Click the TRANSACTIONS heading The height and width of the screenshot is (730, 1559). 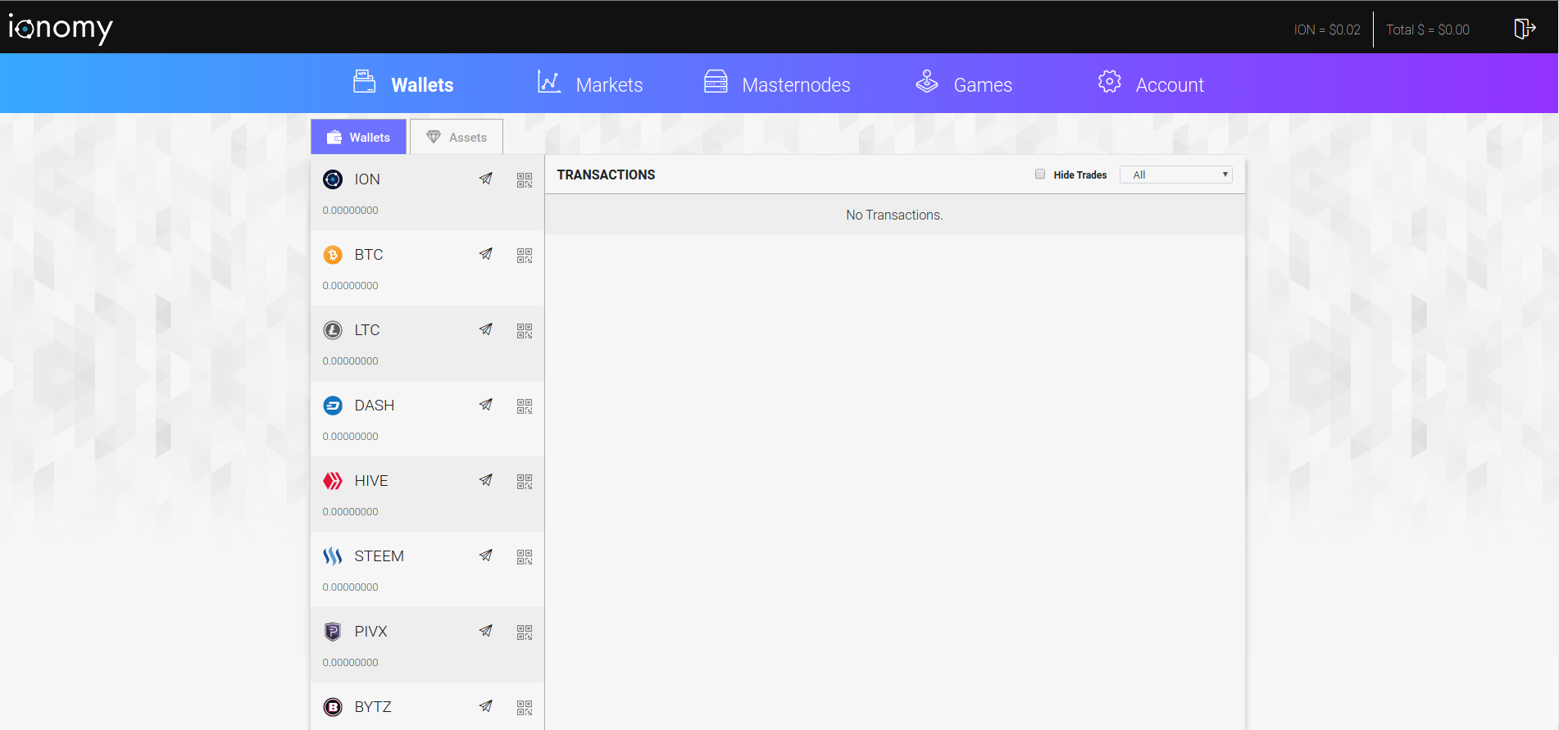point(607,175)
